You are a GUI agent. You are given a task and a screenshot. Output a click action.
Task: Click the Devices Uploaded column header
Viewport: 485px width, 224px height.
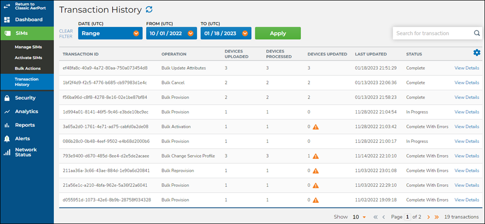point(236,54)
